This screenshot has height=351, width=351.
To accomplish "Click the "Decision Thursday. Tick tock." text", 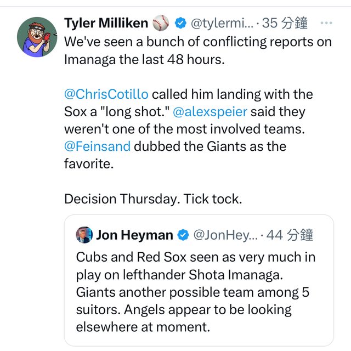I will coord(152,199).
